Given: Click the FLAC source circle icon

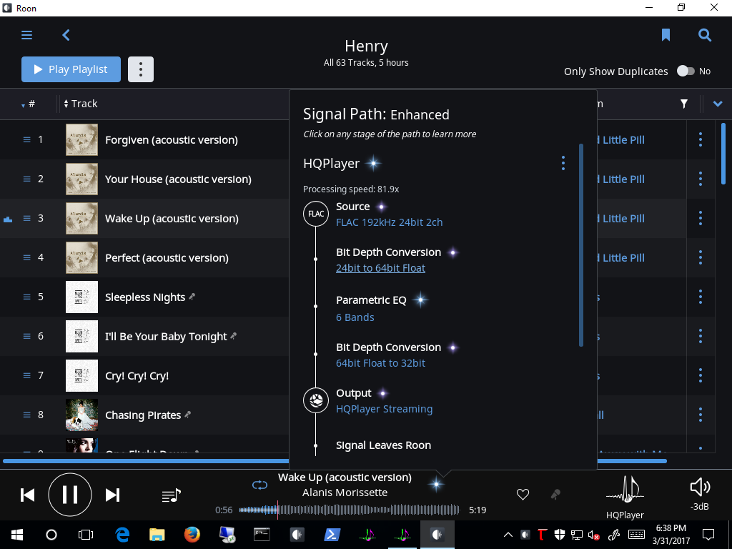Looking at the screenshot, I should click(x=316, y=214).
